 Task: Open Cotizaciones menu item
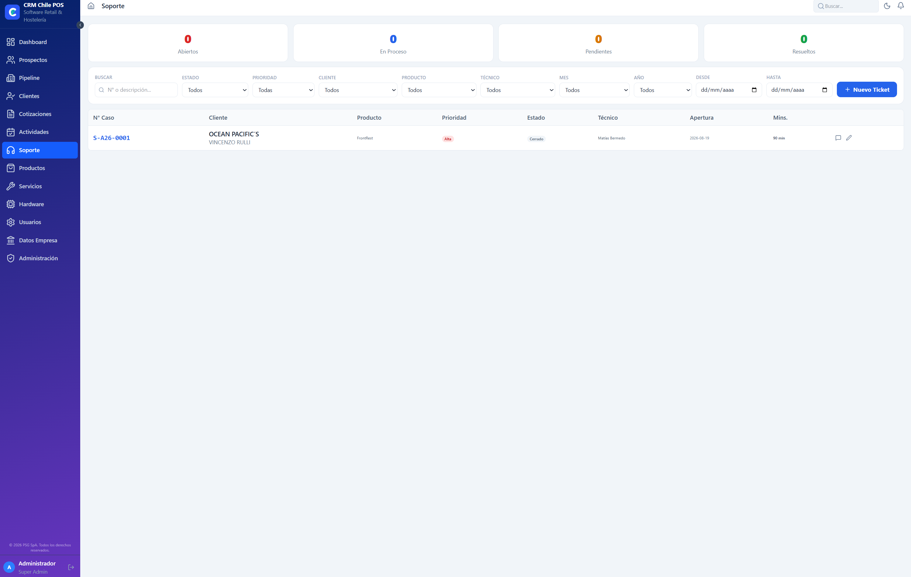click(x=40, y=114)
